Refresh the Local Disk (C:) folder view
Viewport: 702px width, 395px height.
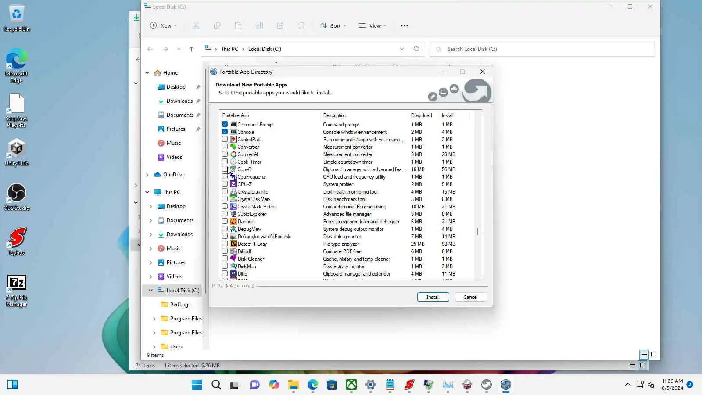416,49
